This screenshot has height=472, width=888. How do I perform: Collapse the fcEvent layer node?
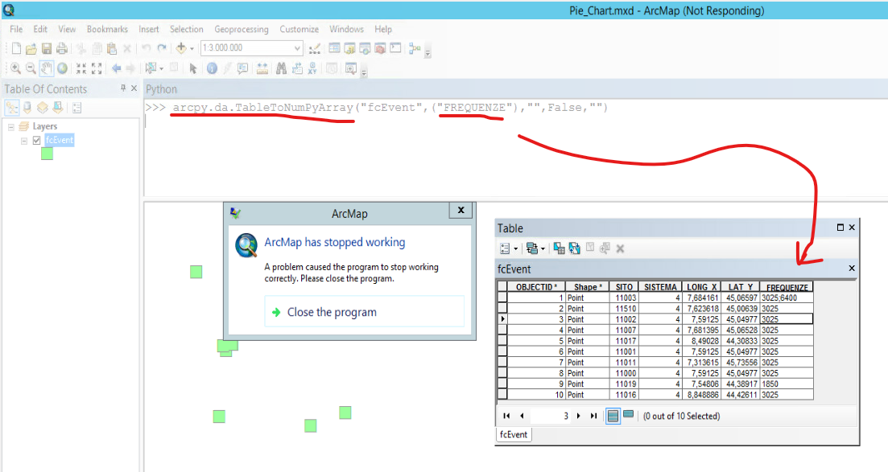[x=24, y=141]
